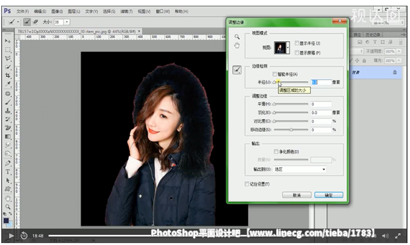410x245 pixels.
Task: Click the foreground color swatch
Action: tap(6, 221)
